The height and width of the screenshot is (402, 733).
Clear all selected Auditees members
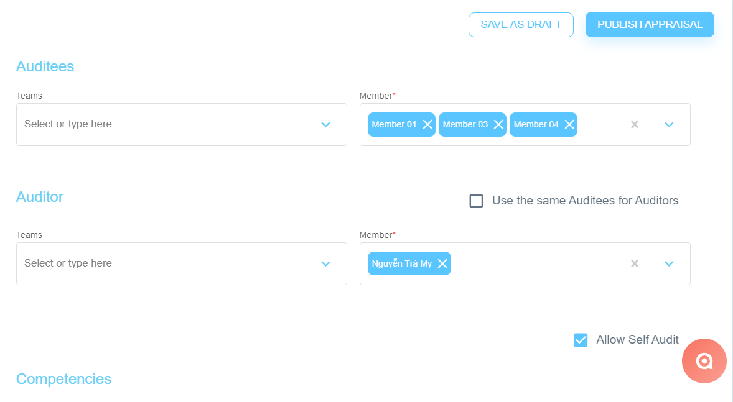(x=634, y=124)
